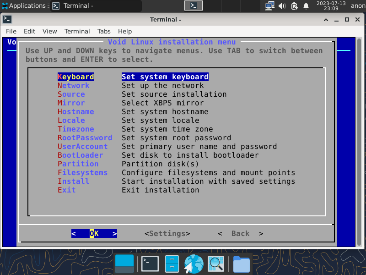The width and height of the screenshot is (366, 275).
Task: Click the terminal window menu icon in titlebar
Action: coord(7,19)
